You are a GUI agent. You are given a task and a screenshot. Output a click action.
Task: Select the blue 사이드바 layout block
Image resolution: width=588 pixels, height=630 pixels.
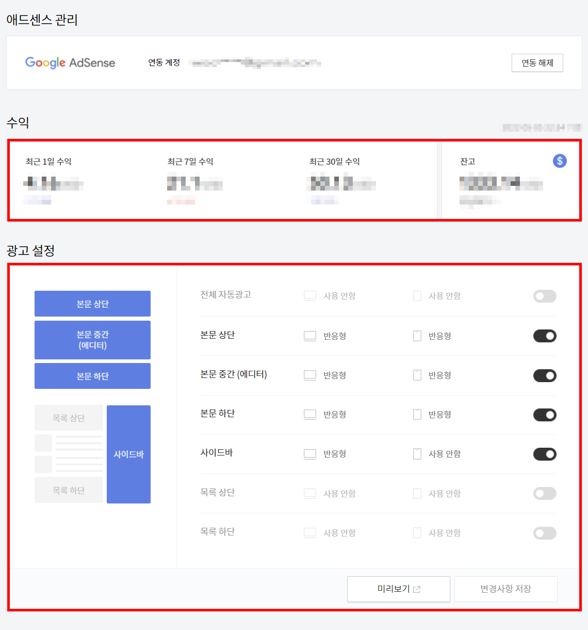(x=128, y=454)
